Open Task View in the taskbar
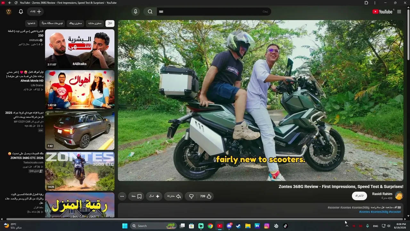 182,226
